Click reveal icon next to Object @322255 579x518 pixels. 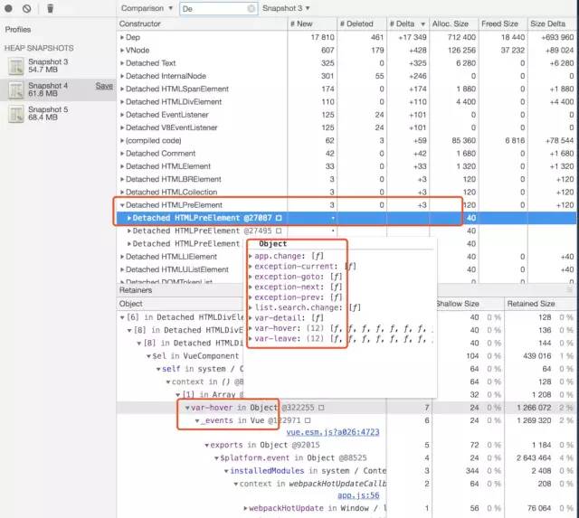[321, 408]
